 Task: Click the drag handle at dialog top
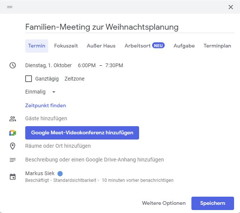pos(10,7)
